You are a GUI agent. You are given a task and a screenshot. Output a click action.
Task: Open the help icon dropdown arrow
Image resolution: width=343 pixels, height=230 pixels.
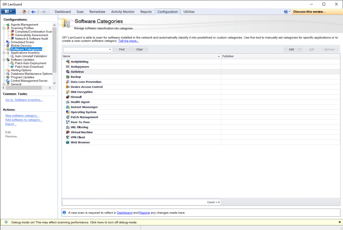point(289,12)
